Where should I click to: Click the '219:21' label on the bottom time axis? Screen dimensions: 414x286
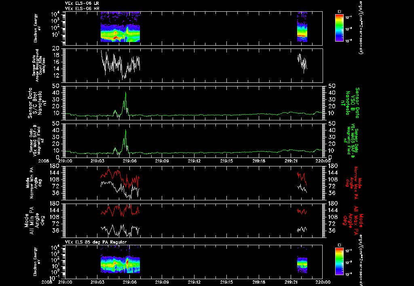[291, 282]
